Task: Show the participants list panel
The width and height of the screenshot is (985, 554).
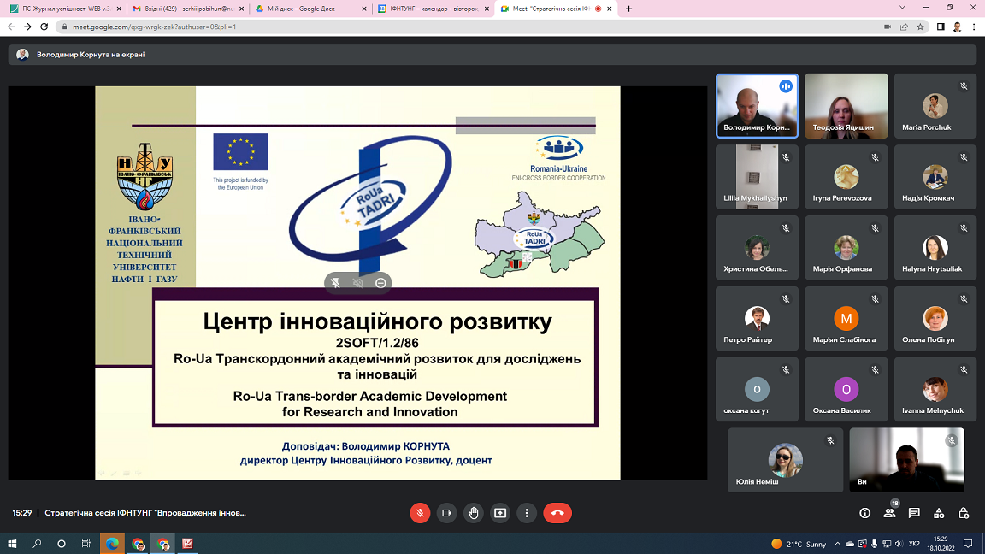Action: click(889, 513)
